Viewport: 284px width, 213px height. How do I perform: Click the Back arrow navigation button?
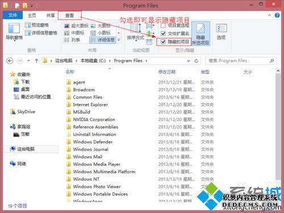pos(10,61)
